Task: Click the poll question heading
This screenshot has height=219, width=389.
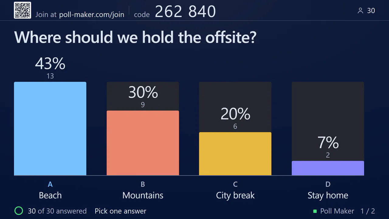Action: pyautogui.click(x=135, y=37)
